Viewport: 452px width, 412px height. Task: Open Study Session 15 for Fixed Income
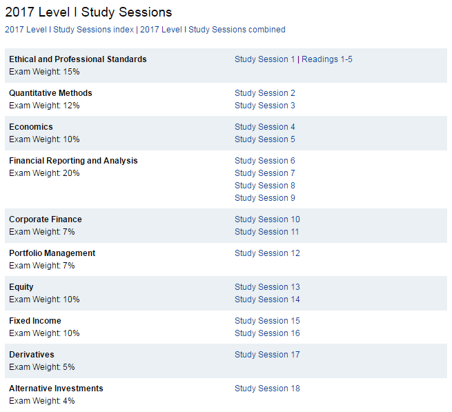(x=267, y=321)
